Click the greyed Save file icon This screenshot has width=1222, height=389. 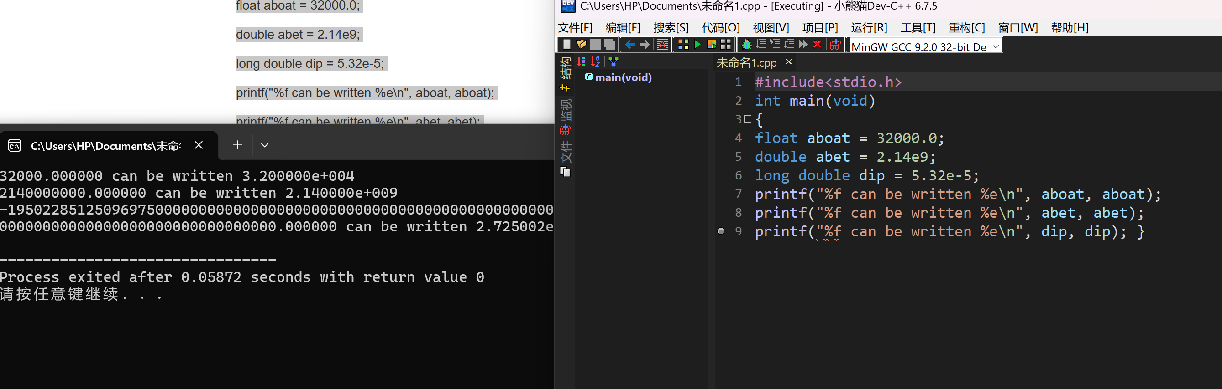pyautogui.click(x=595, y=45)
